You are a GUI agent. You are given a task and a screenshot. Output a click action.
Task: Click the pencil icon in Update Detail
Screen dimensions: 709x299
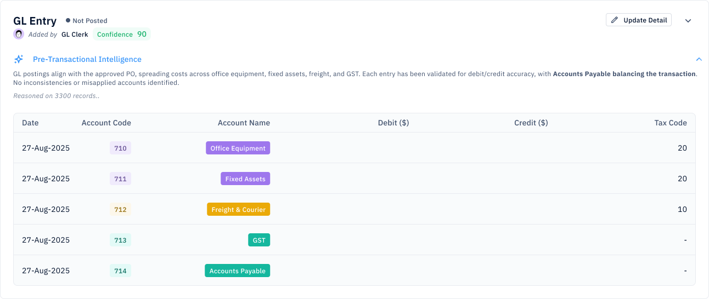615,20
